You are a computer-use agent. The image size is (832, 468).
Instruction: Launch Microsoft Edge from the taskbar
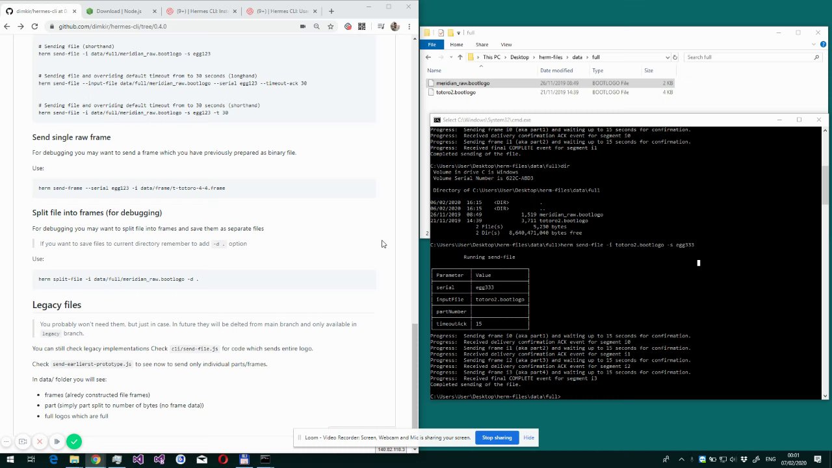tap(53, 460)
